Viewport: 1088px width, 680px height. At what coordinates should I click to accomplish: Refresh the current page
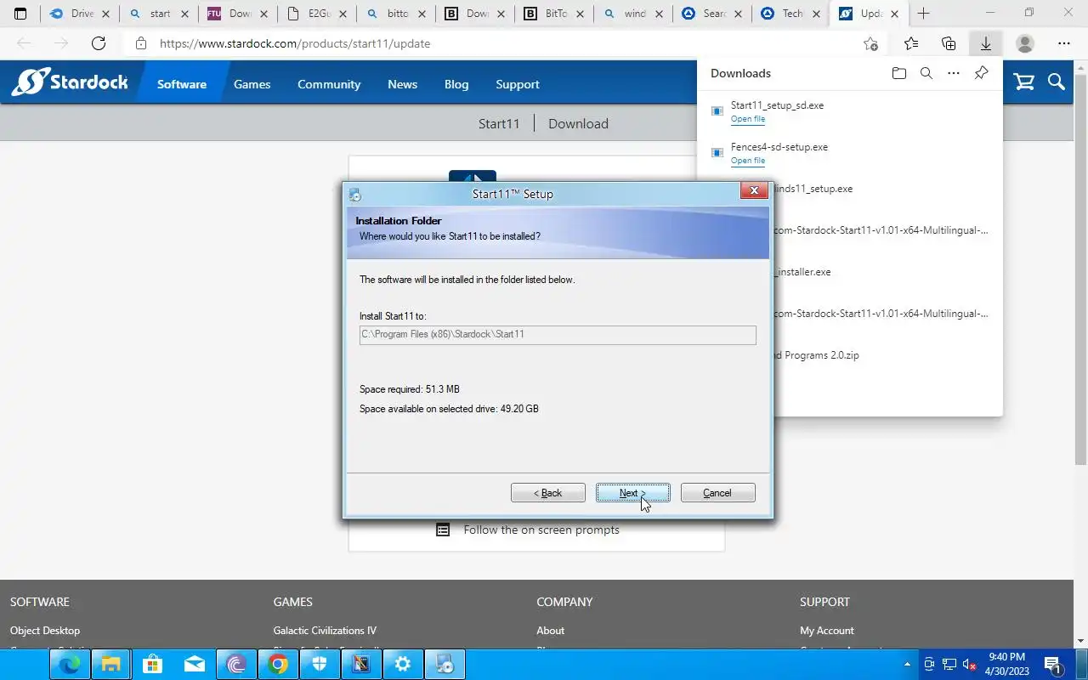99,43
